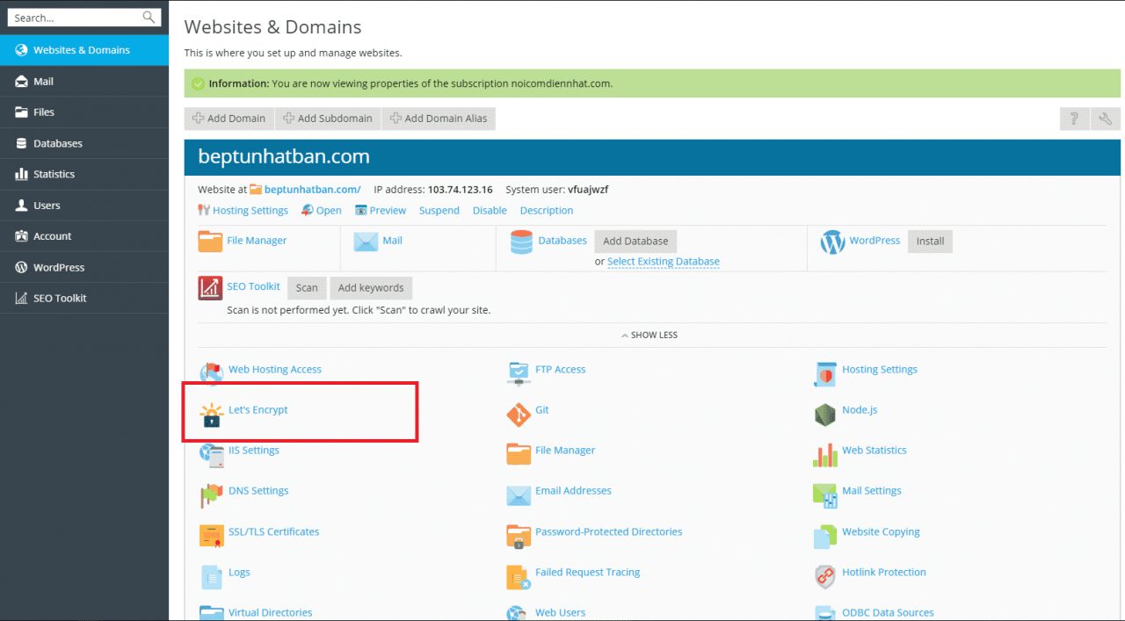The image size is (1125, 621).
Task: Click the SEO Toolkit chart icon in the domain panel
Action: [x=211, y=288]
